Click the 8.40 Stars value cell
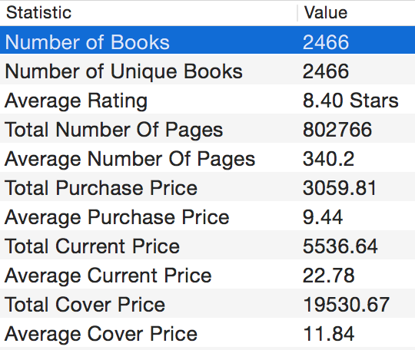This screenshot has height=350, width=415. [350, 101]
